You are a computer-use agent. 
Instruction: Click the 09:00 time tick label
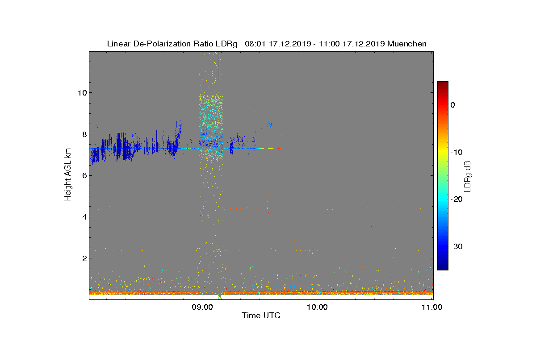point(202,307)
